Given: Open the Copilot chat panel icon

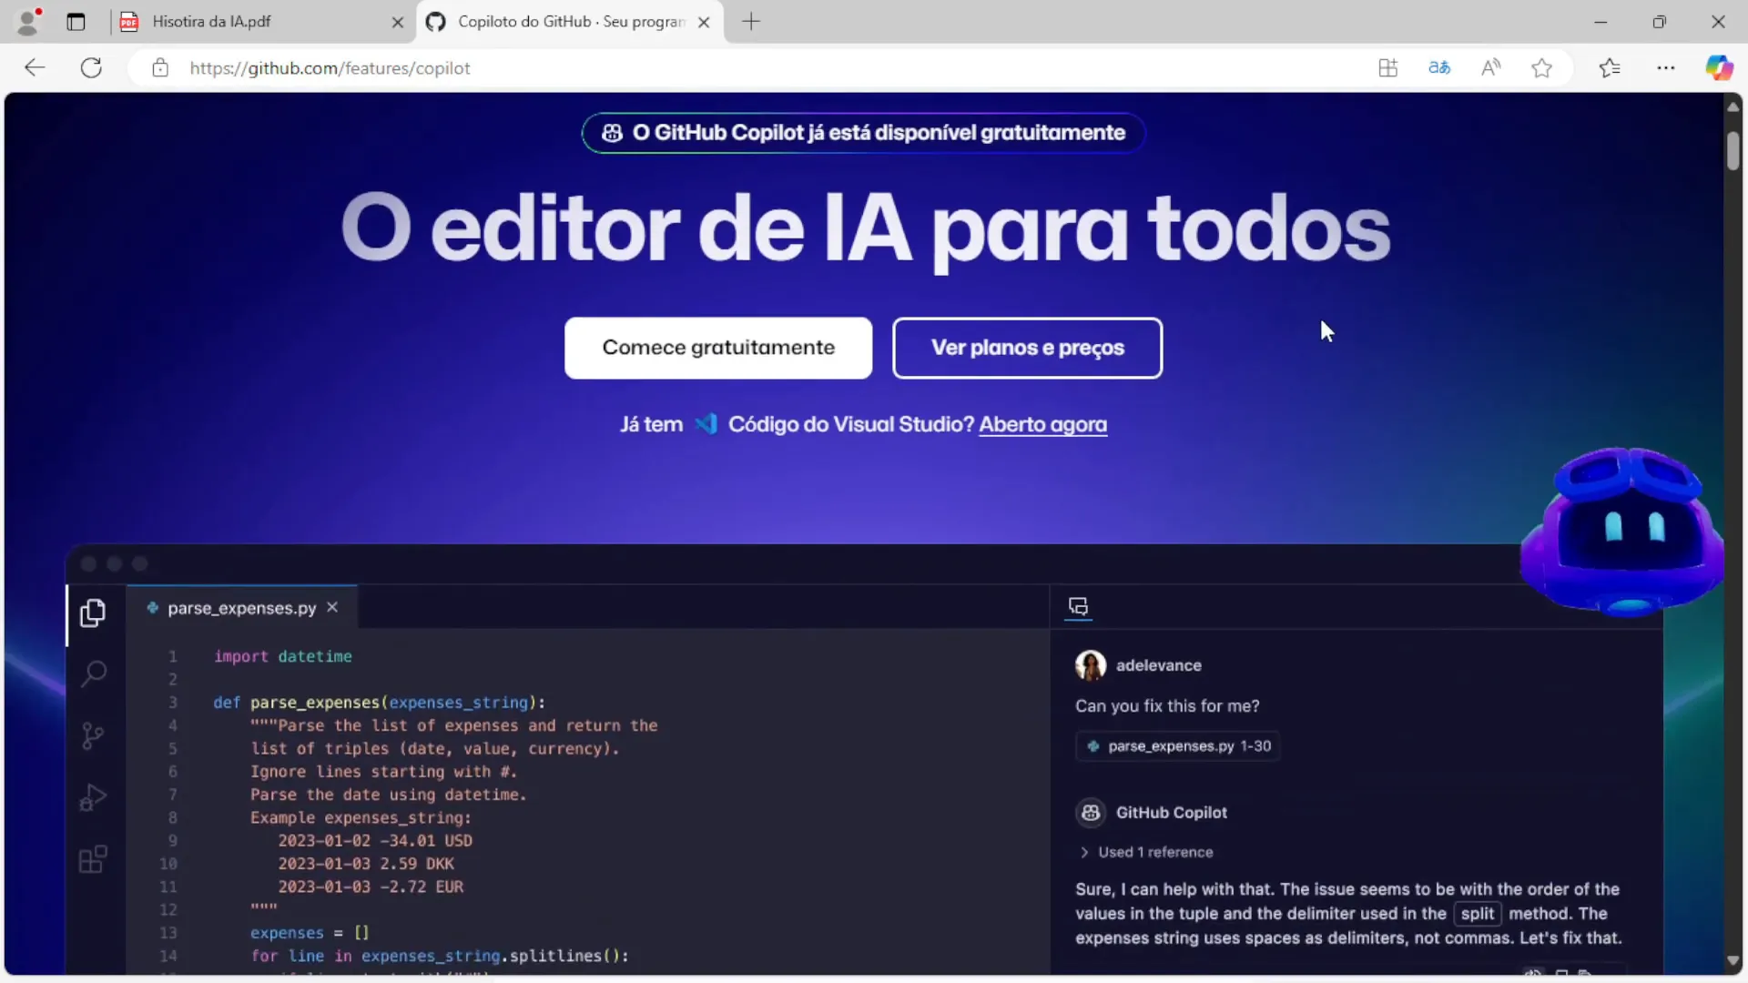Looking at the screenshot, I should click(x=1078, y=607).
